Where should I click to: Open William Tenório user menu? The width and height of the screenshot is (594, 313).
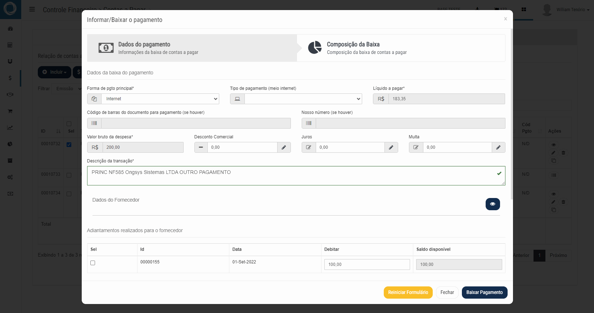(572, 10)
